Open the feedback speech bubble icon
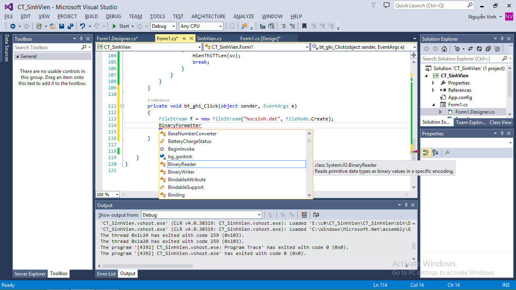This screenshot has width=516, height=290. pos(387,6)
